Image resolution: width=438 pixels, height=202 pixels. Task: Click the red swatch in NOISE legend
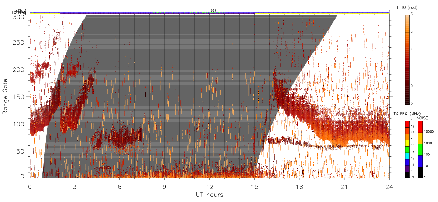pos(421,127)
